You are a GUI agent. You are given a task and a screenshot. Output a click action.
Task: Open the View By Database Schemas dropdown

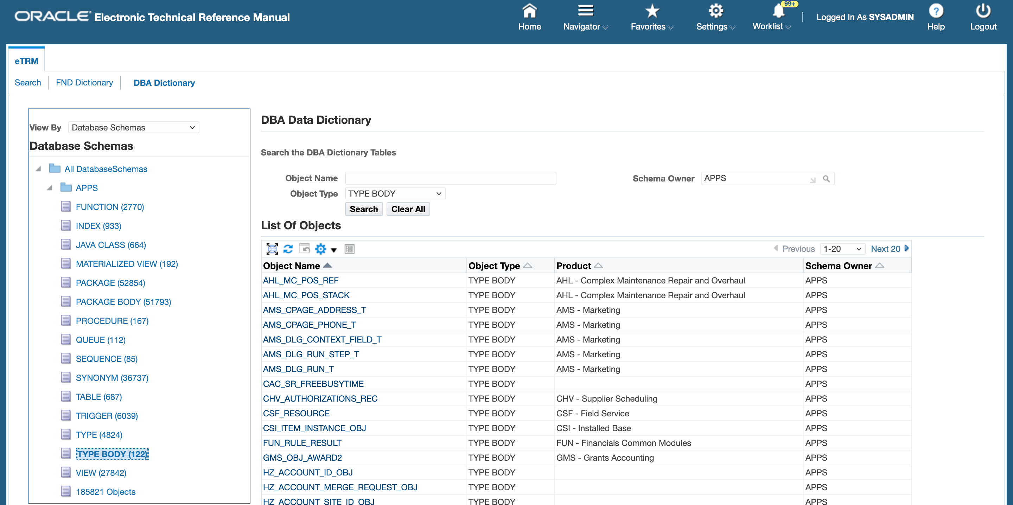(134, 127)
